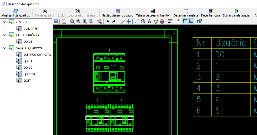This screenshot has height=135, width=257.
Task: Toggle object snap mode button
Action: point(185,21)
